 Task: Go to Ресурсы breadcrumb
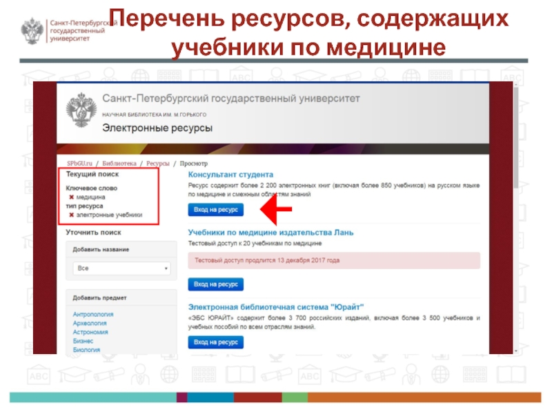pyautogui.click(x=158, y=164)
